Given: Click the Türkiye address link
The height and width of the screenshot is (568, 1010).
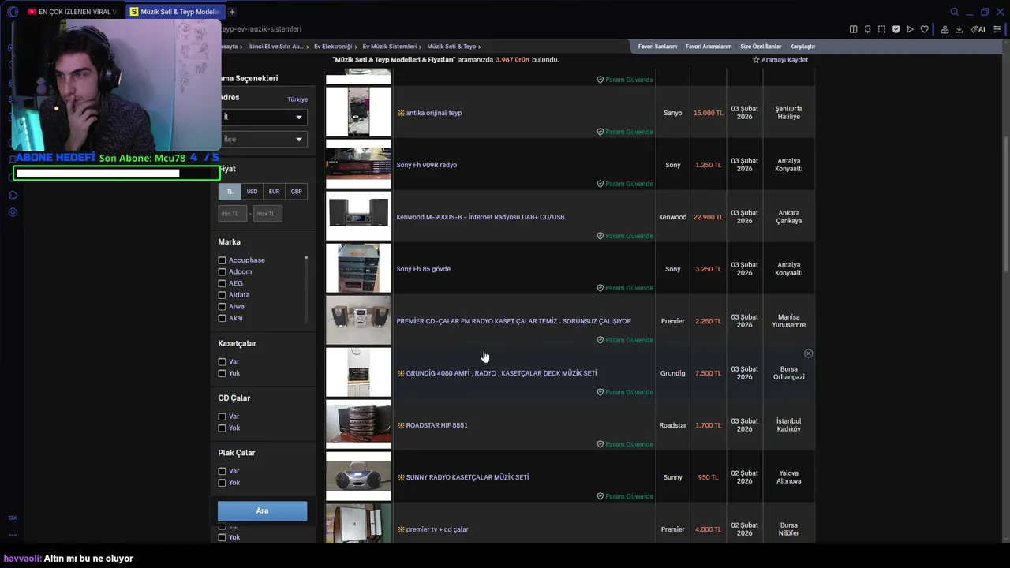Looking at the screenshot, I should point(297,99).
